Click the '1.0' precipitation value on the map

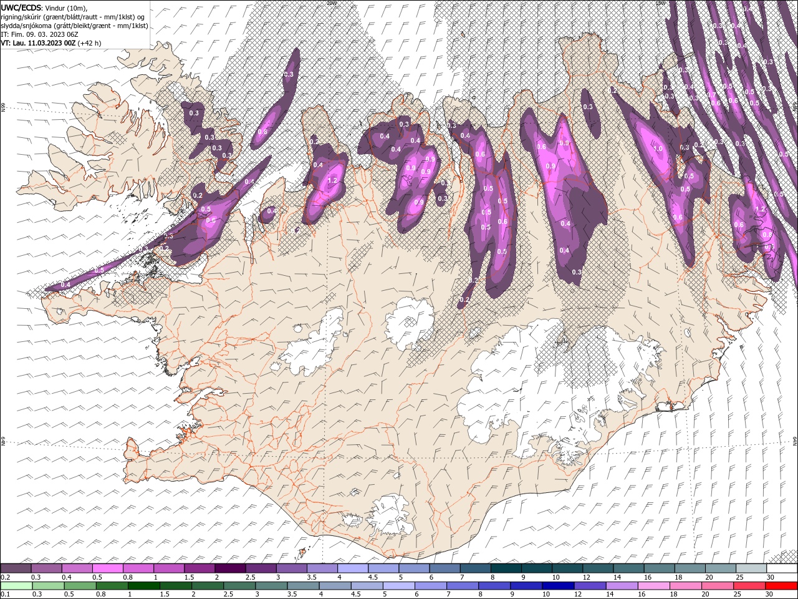coord(658,149)
